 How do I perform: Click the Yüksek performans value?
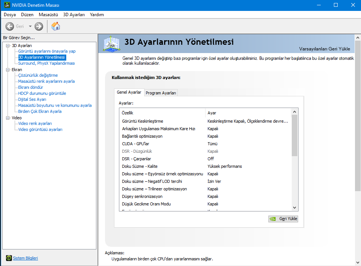[x=224, y=166]
